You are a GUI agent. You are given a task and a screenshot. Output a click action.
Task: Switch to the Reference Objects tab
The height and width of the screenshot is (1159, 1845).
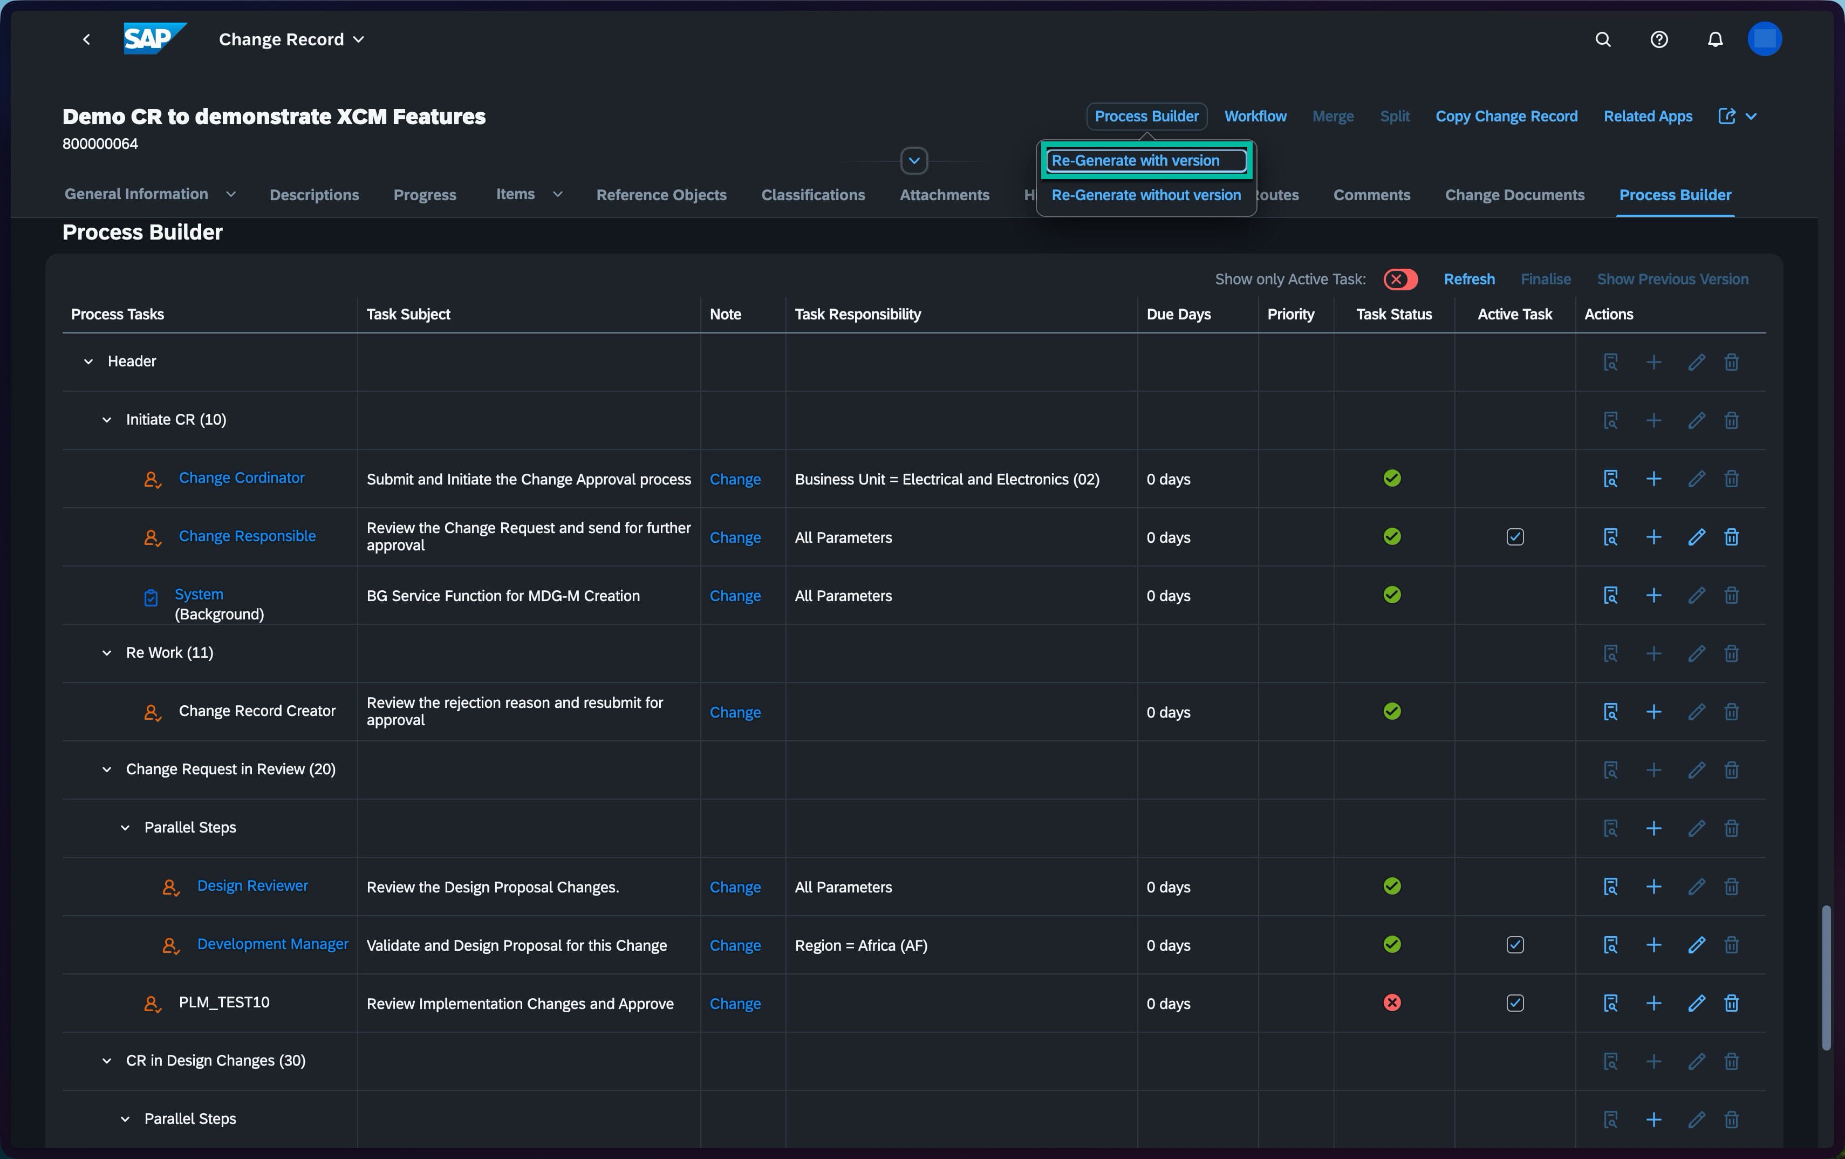[661, 195]
